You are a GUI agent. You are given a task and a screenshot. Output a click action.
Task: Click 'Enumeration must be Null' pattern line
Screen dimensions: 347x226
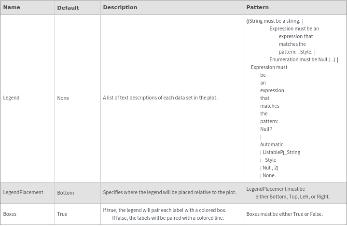pos(299,59)
